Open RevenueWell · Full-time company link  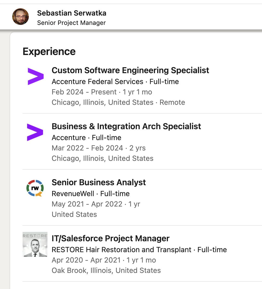tap(91, 194)
